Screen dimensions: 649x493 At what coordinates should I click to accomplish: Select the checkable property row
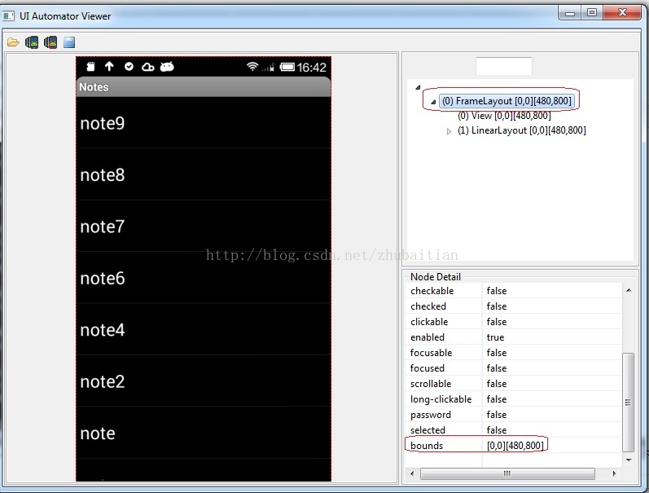(x=514, y=291)
